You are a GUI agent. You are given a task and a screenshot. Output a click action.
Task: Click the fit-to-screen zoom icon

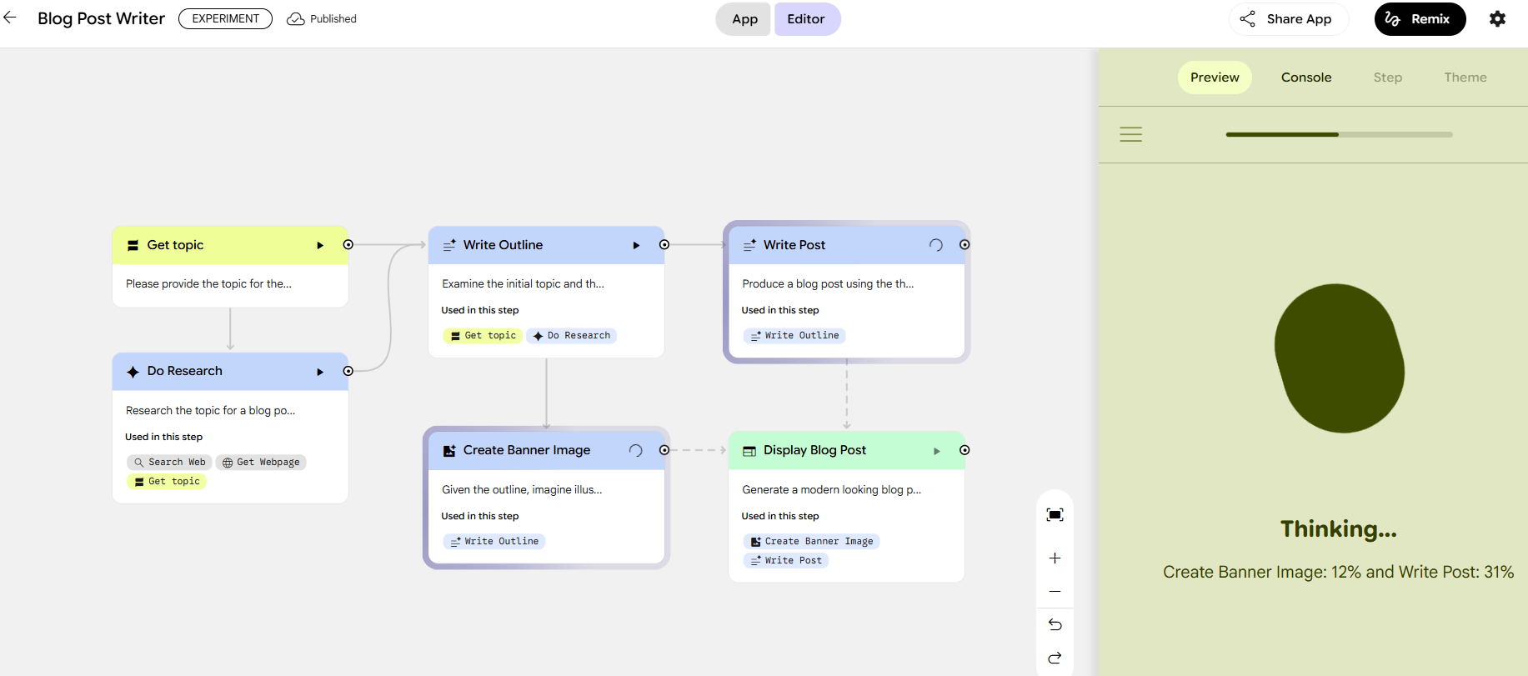(1055, 515)
